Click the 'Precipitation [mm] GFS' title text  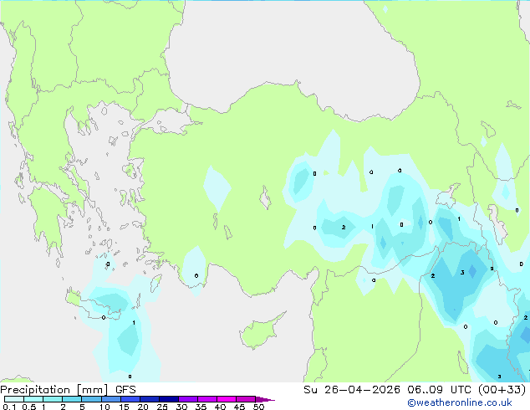point(68,390)
